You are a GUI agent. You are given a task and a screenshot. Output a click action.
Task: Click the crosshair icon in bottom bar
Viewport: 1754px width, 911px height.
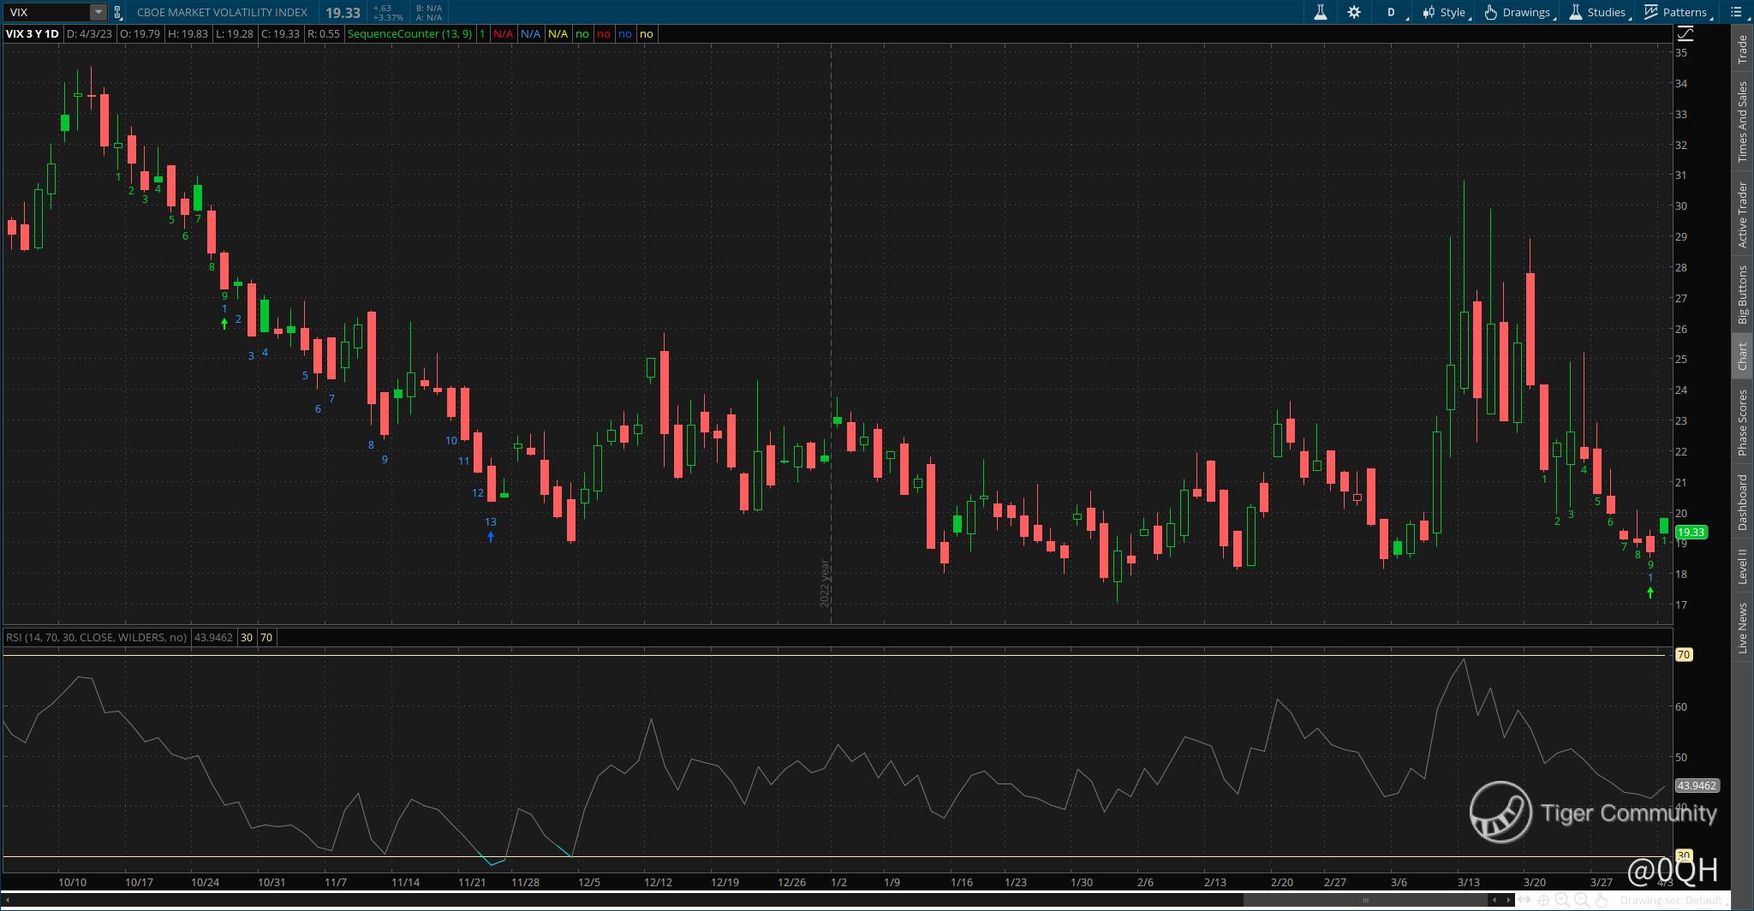pos(1543,900)
